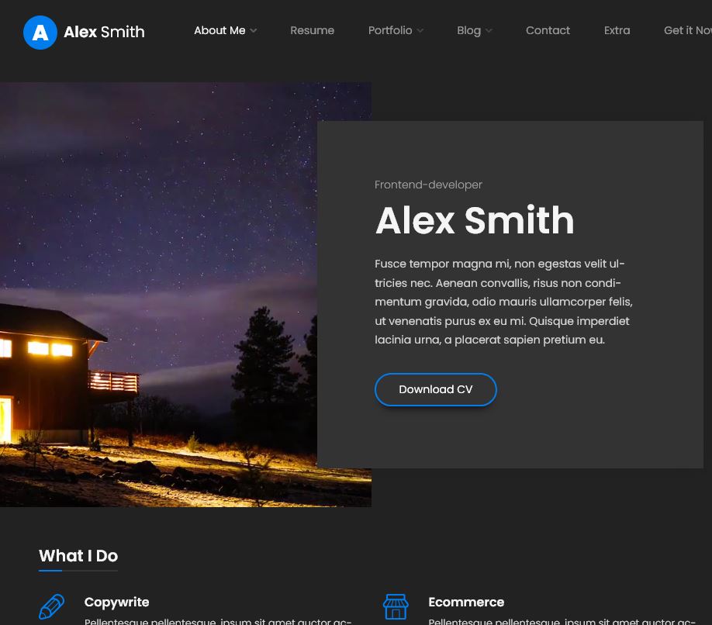
Task: Open the Extra menu item
Action: [617, 30]
